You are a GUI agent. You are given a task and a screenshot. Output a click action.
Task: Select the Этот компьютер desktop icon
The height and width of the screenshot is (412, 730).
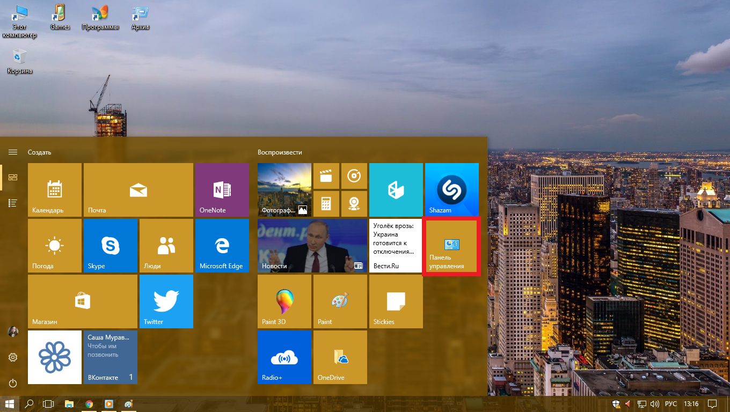20,22
